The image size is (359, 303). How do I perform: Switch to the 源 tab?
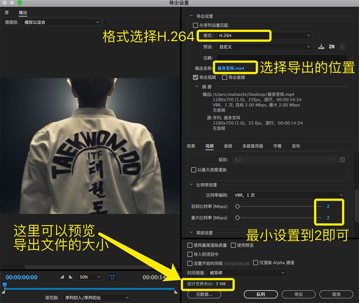(x=7, y=13)
